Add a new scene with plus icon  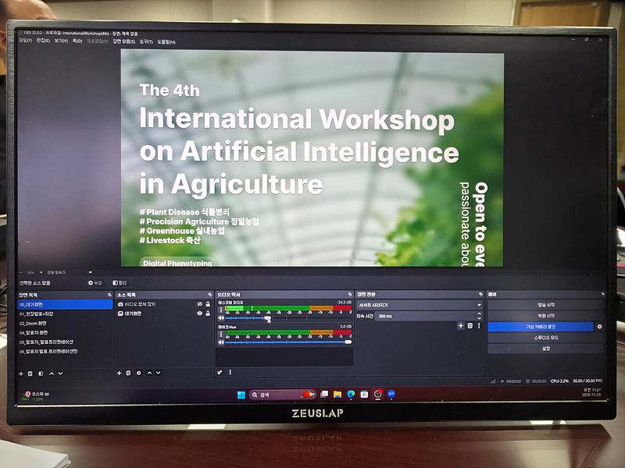pyautogui.click(x=21, y=374)
